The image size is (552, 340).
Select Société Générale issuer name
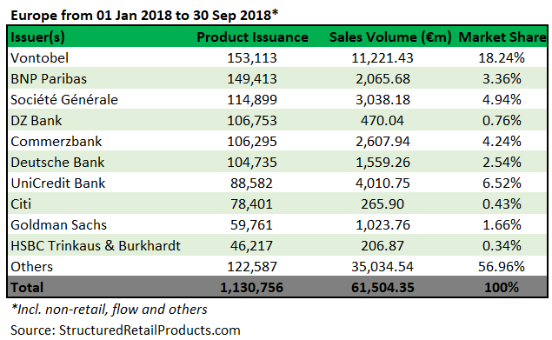[64, 100]
